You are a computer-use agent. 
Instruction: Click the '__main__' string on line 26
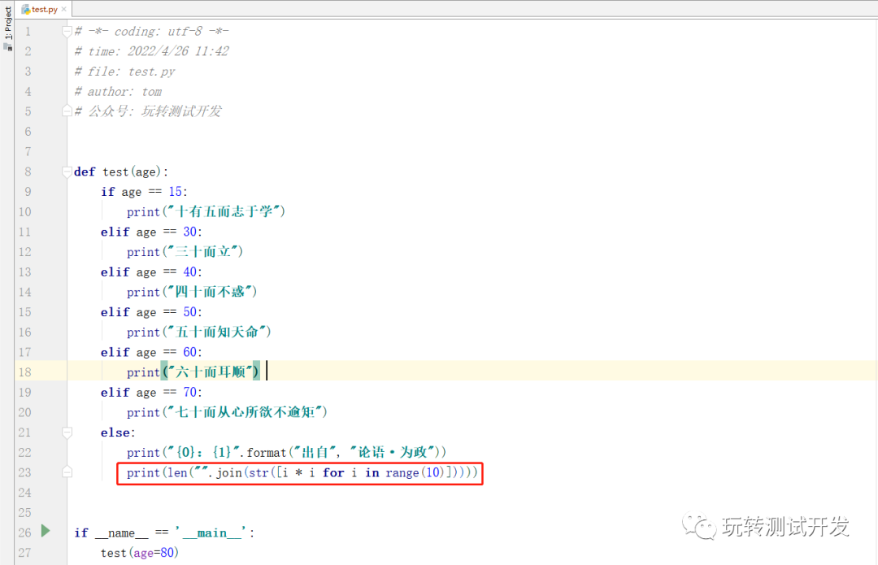pos(211,532)
